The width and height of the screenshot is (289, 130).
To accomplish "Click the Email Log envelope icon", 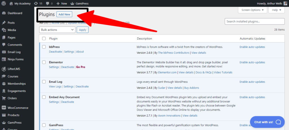I will coord(4,52).
